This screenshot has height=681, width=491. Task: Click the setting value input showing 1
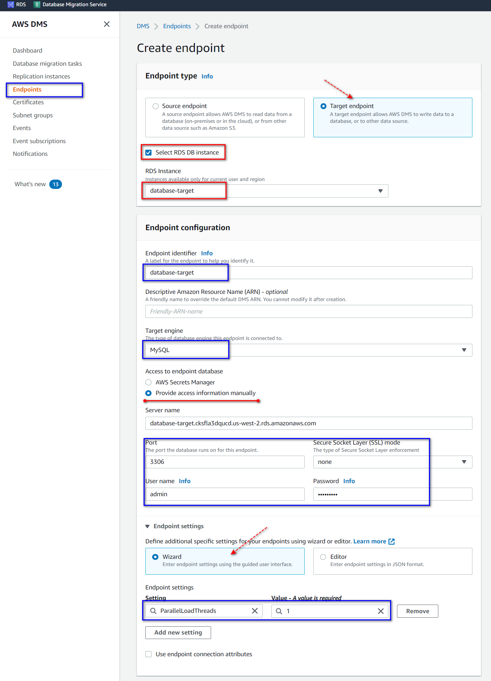pos(330,611)
